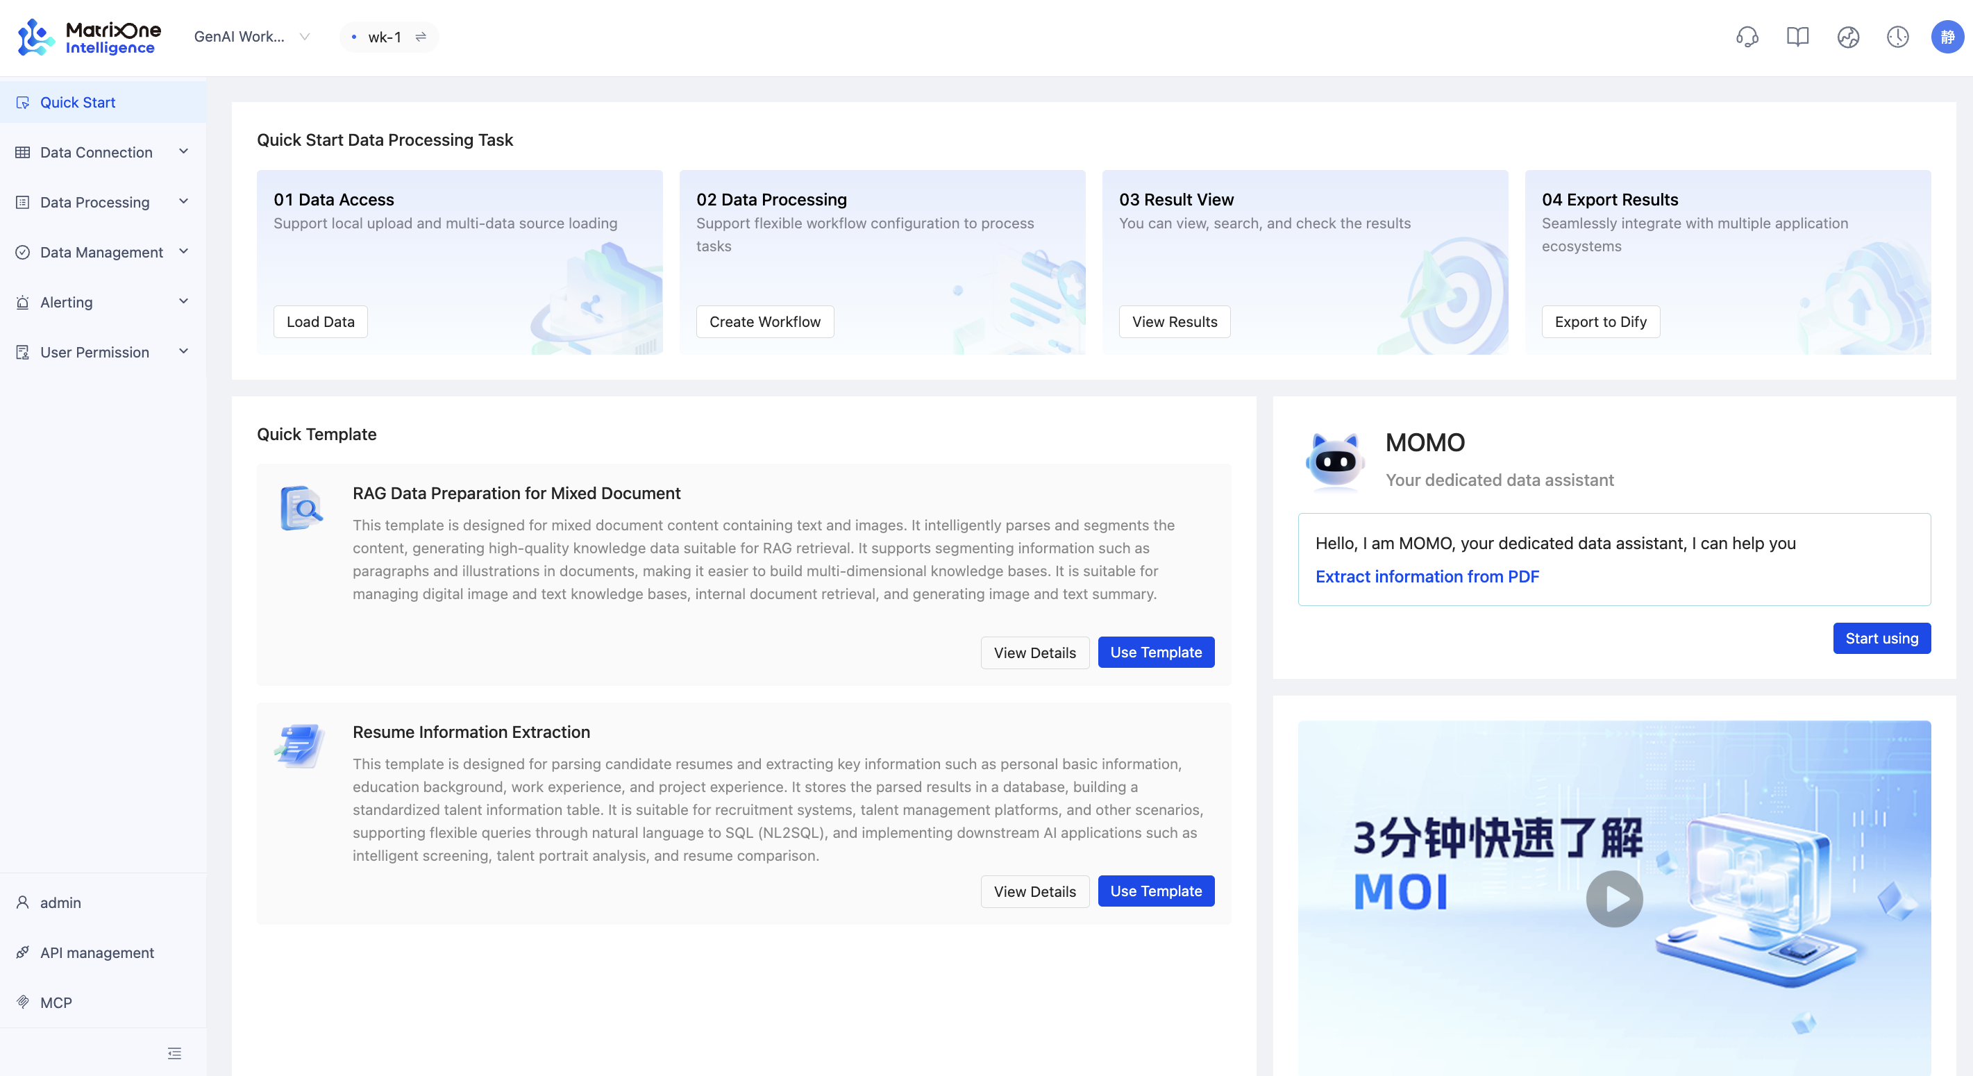
Task: Click the clock history icon
Action: coord(1897,37)
